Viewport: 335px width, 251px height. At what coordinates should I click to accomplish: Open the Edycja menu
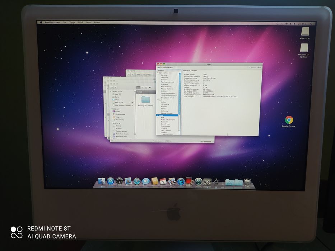[x=72, y=22]
